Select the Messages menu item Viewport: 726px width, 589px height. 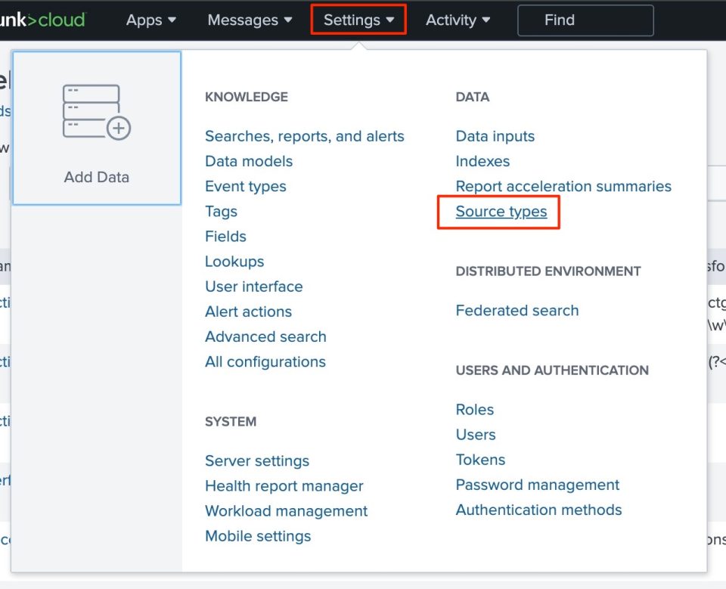pyautogui.click(x=249, y=20)
